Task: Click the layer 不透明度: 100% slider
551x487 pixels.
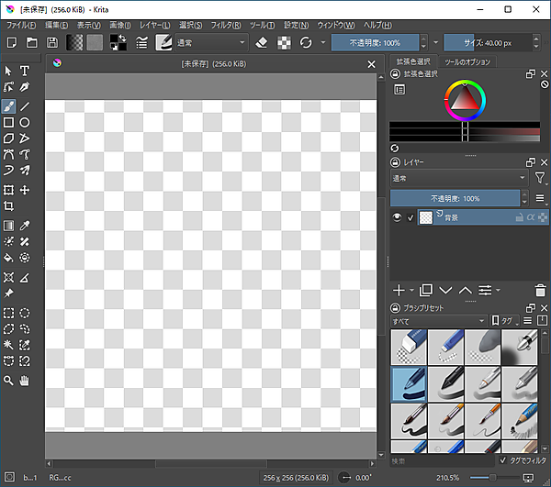Action: coord(455,198)
